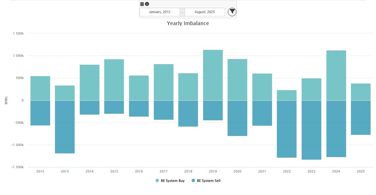Apply the filter using the funnel button

[232, 12]
